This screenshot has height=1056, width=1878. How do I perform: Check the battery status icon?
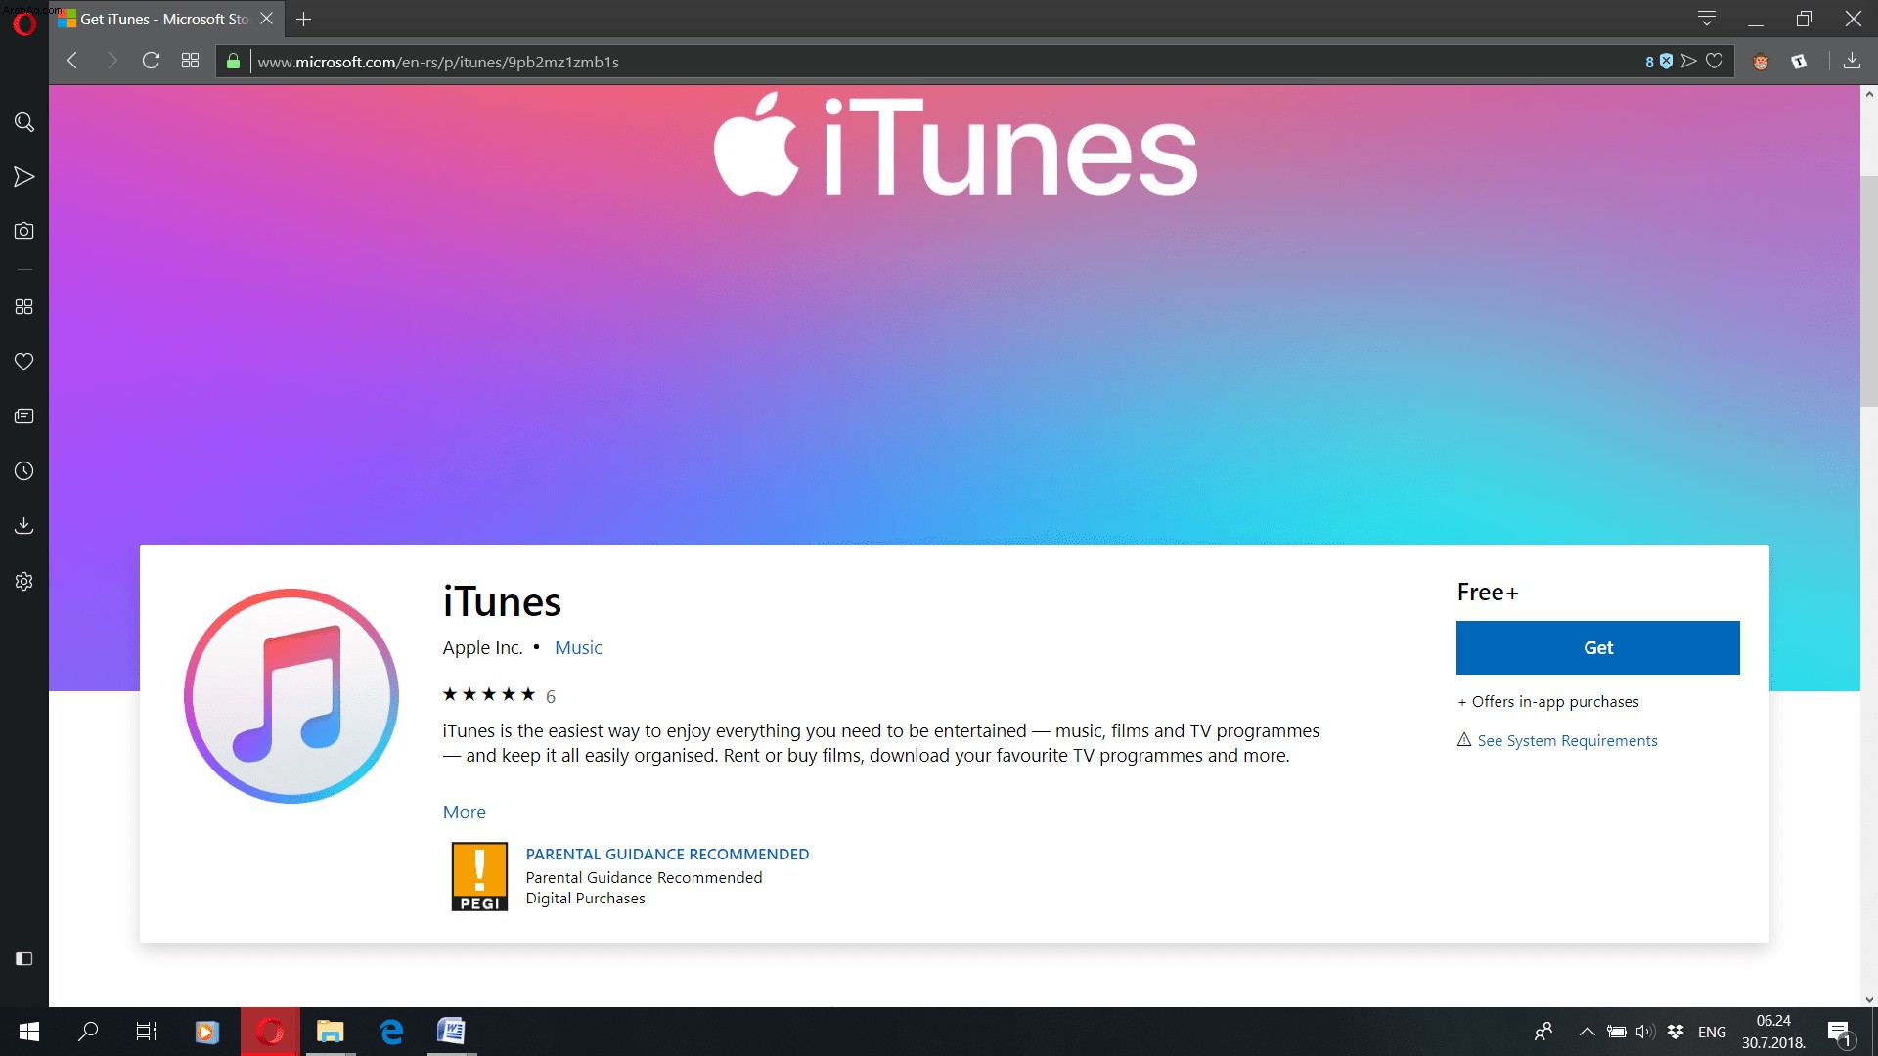1617,1032
